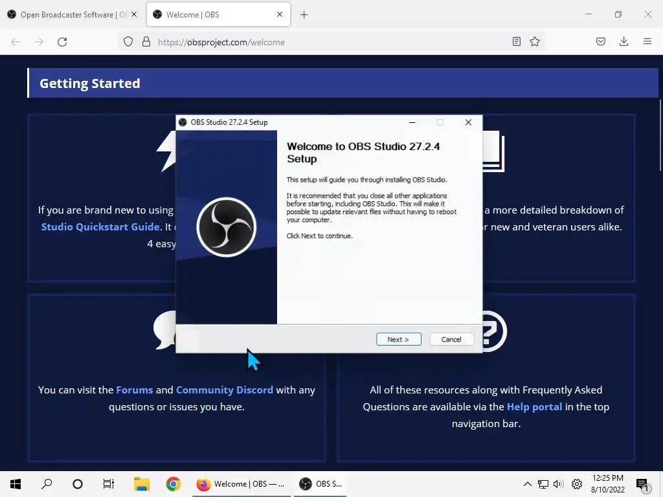663x497 pixels.
Task: Open Task View on taskbar
Action: click(109, 484)
